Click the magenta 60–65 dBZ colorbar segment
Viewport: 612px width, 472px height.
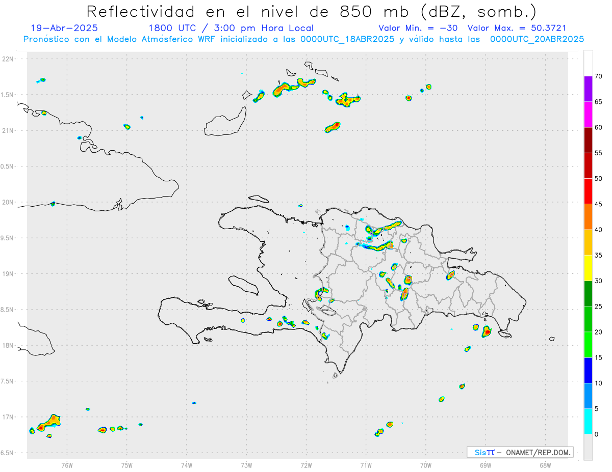click(588, 115)
